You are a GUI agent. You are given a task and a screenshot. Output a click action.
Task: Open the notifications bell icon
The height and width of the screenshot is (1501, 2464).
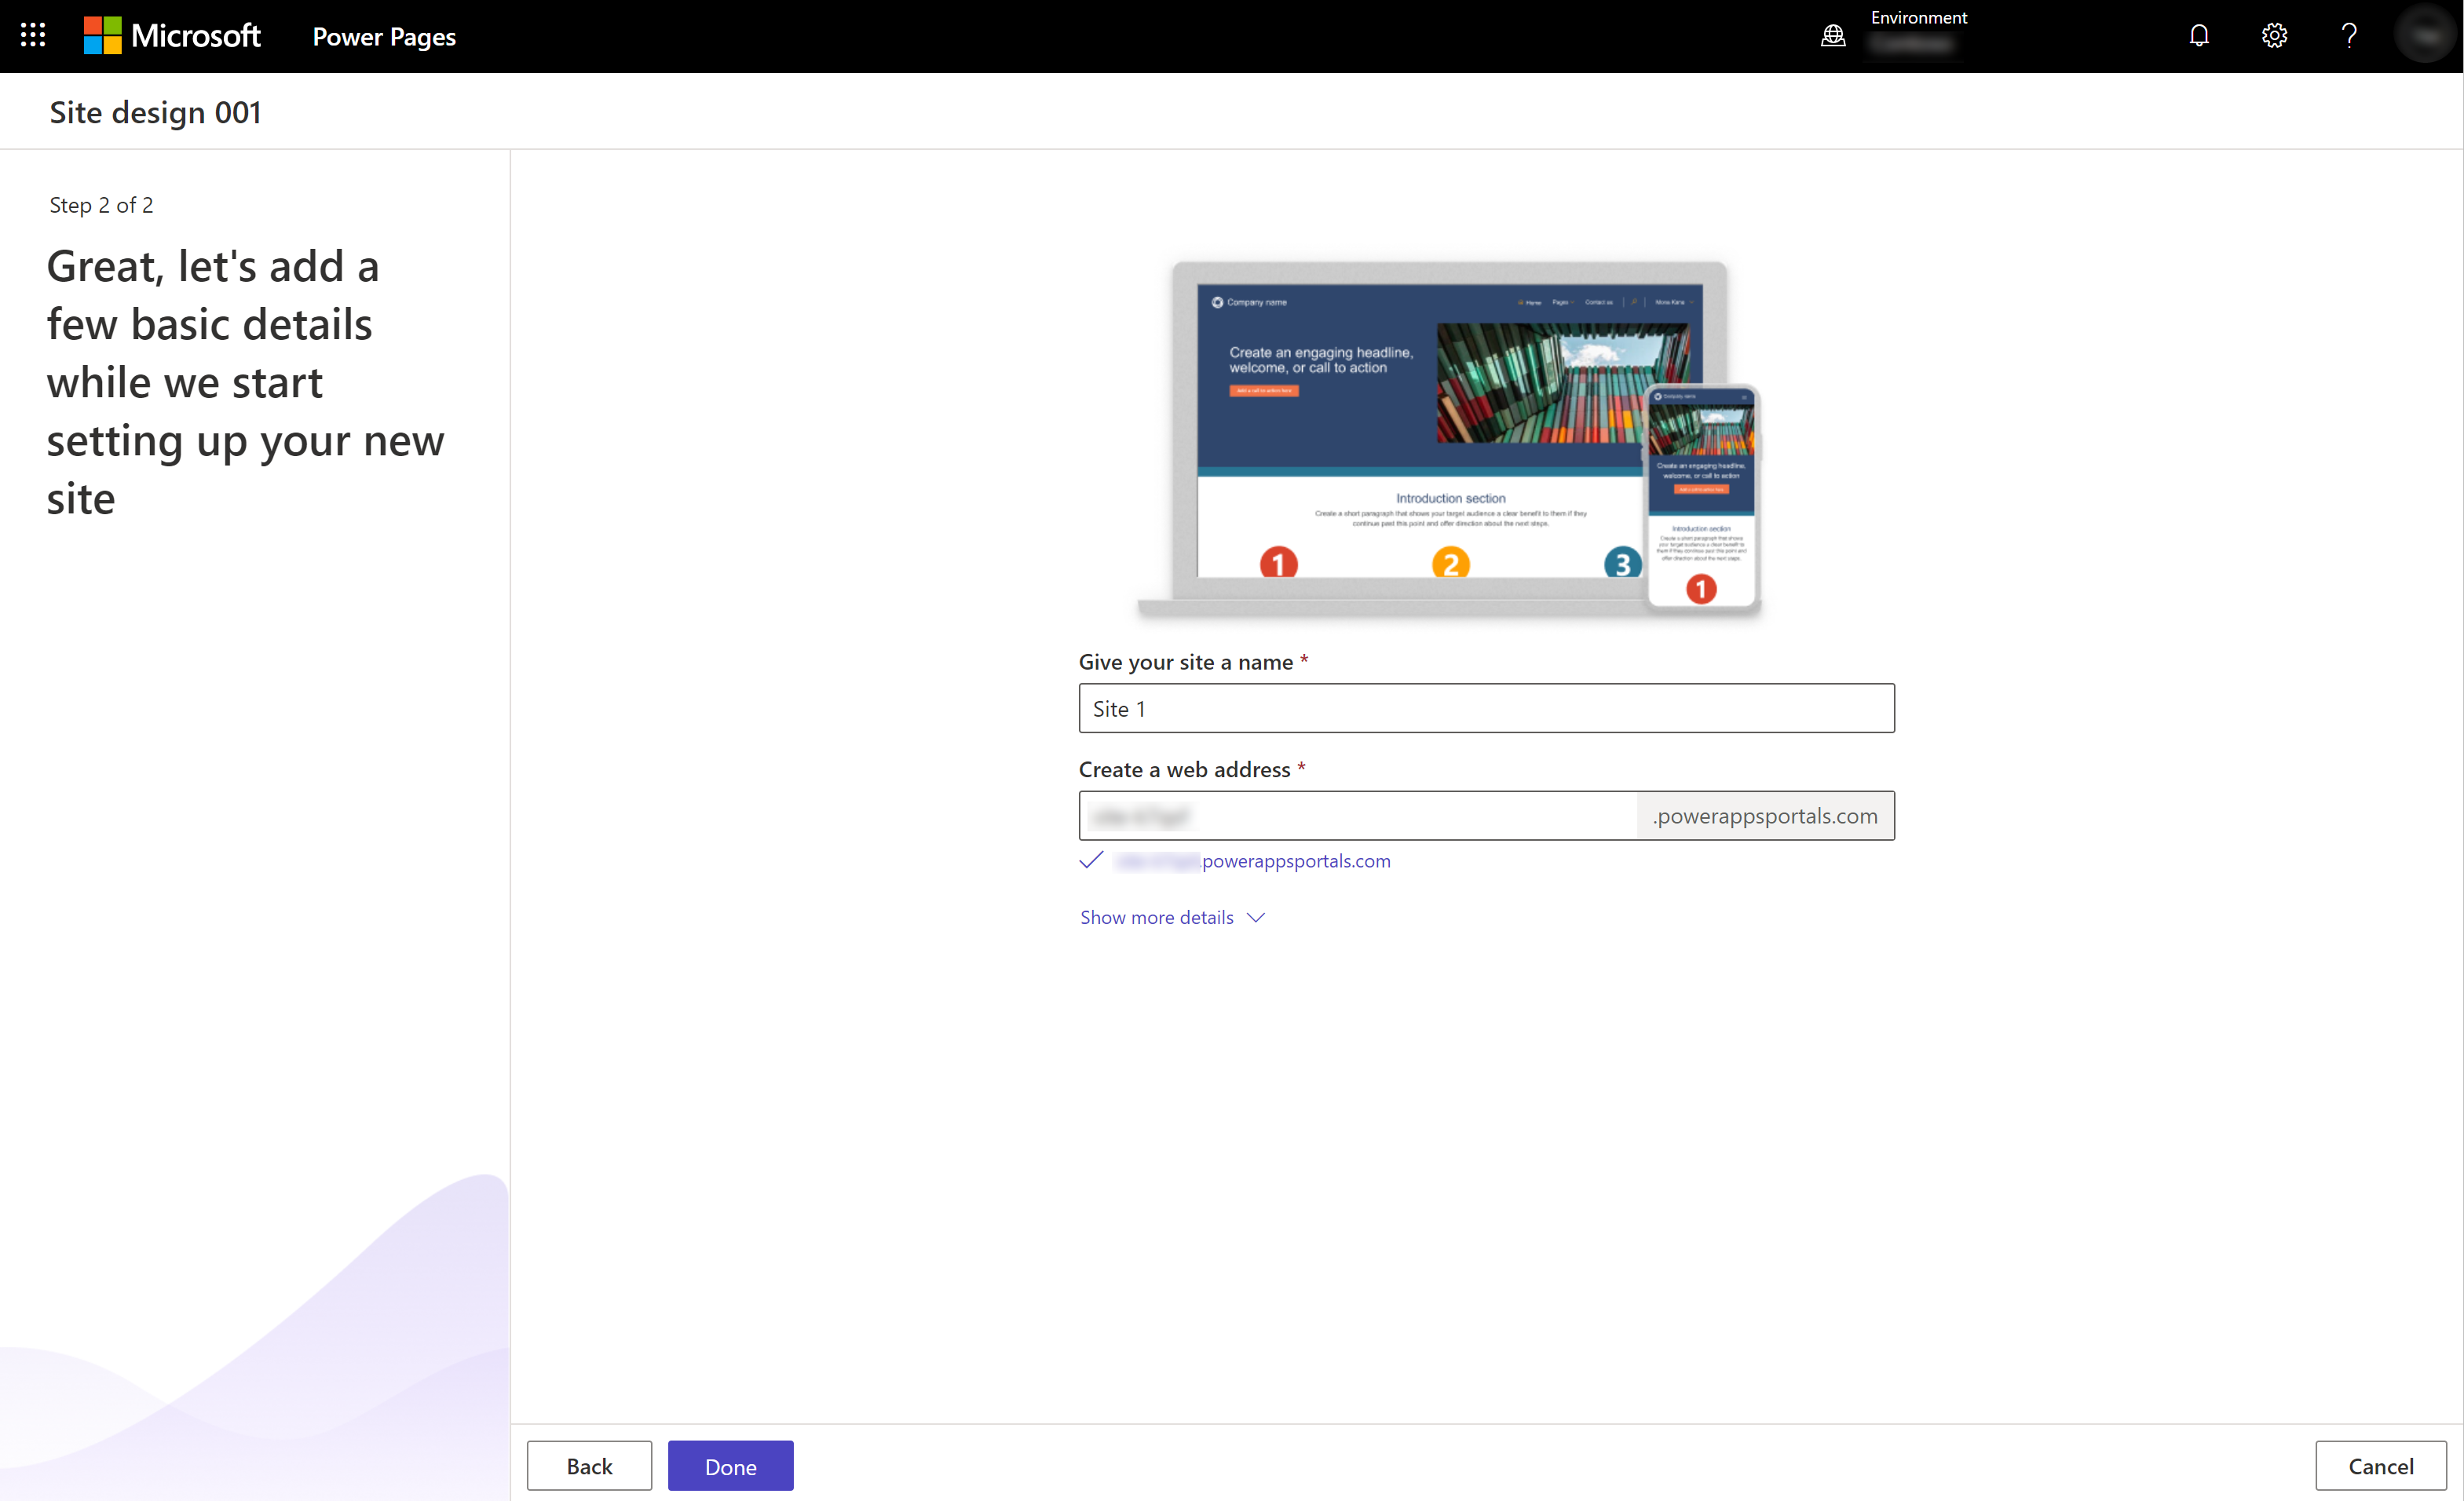(2200, 35)
